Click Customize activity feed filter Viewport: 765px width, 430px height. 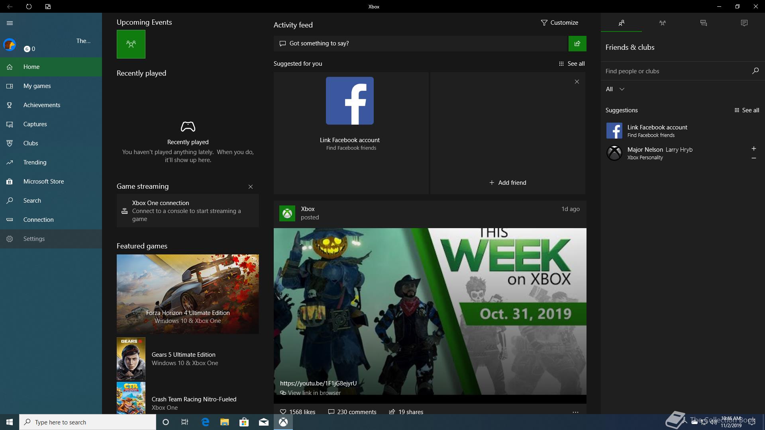pos(559,23)
